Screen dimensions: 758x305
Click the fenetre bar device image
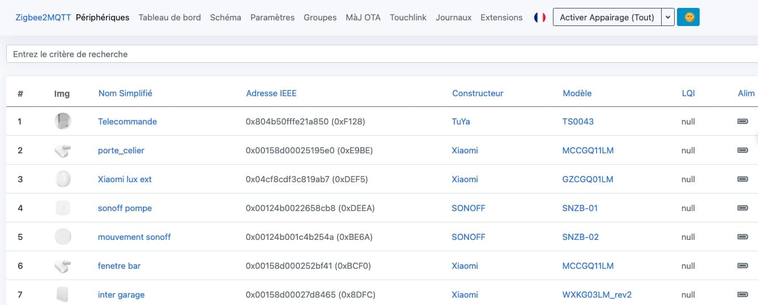coord(63,265)
